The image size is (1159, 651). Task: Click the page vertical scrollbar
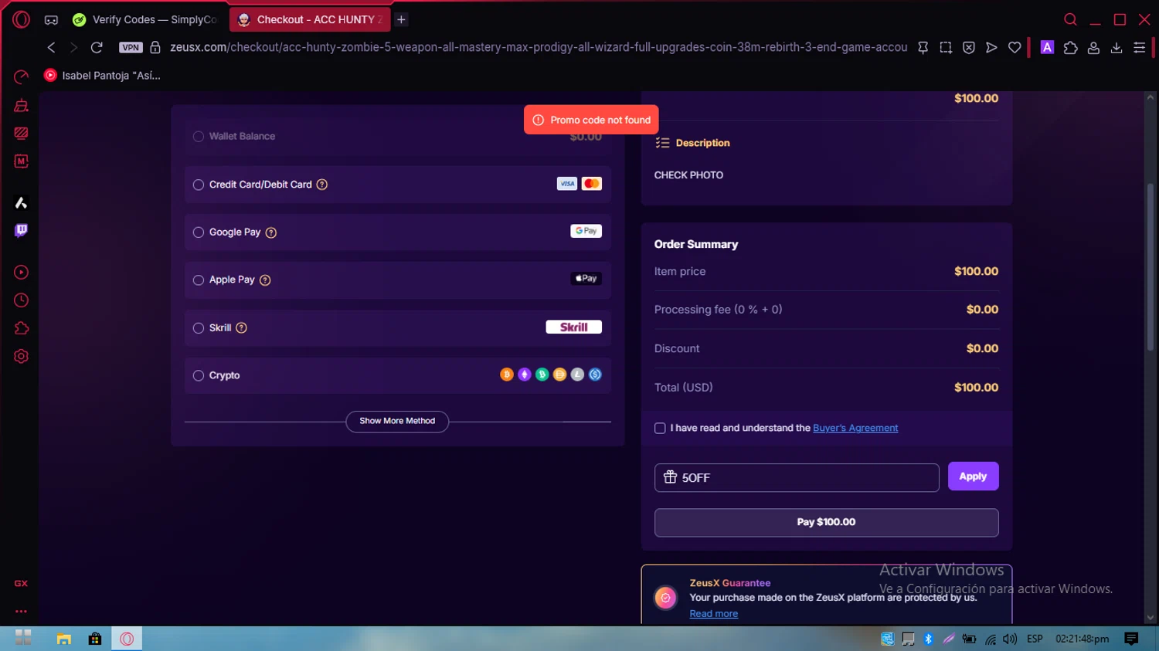click(x=1151, y=267)
